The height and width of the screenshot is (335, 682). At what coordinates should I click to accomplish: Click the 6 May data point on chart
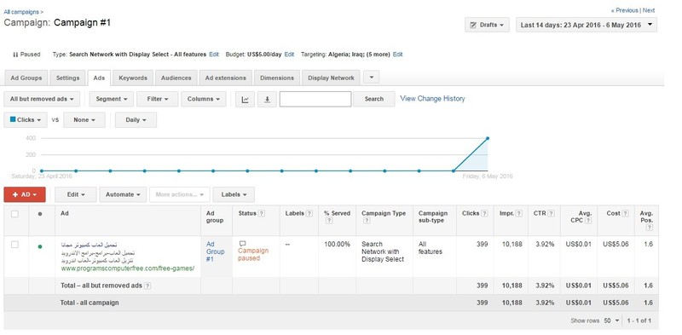tap(488, 138)
